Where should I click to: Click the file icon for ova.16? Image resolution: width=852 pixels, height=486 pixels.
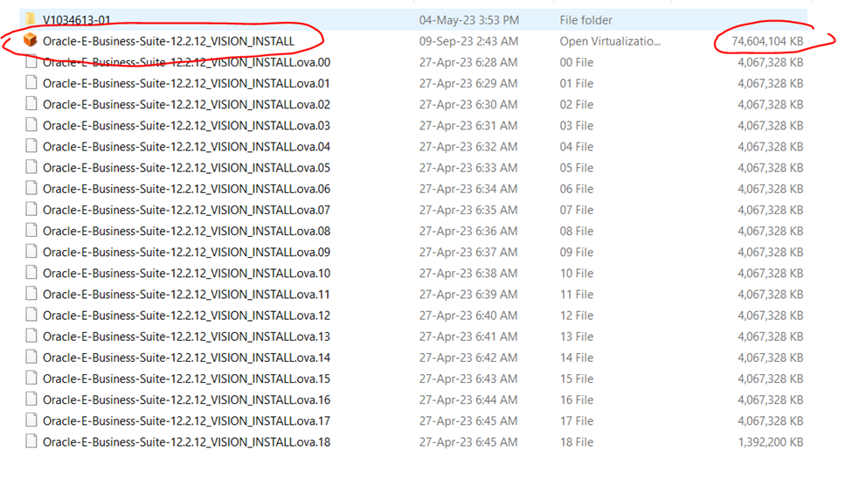click(31, 399)
